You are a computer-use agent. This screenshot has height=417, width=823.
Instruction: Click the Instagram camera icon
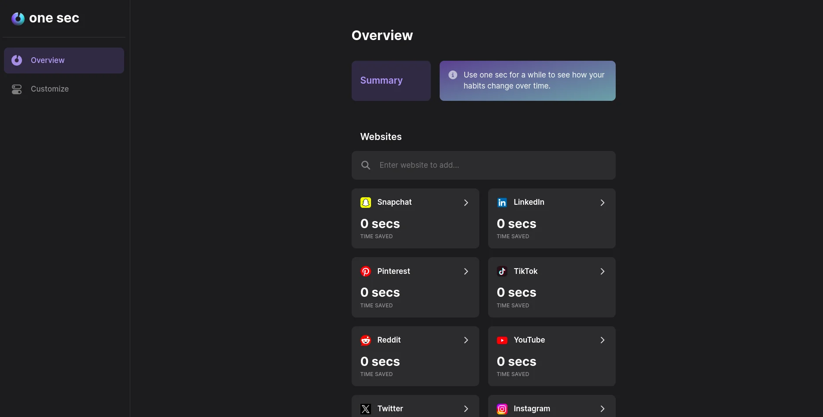pyautogui.click(x=502, y=409)
